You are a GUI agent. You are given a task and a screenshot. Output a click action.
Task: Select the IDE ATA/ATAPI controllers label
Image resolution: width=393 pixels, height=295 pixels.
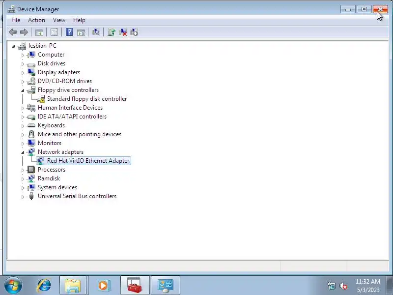pos(72,117)
